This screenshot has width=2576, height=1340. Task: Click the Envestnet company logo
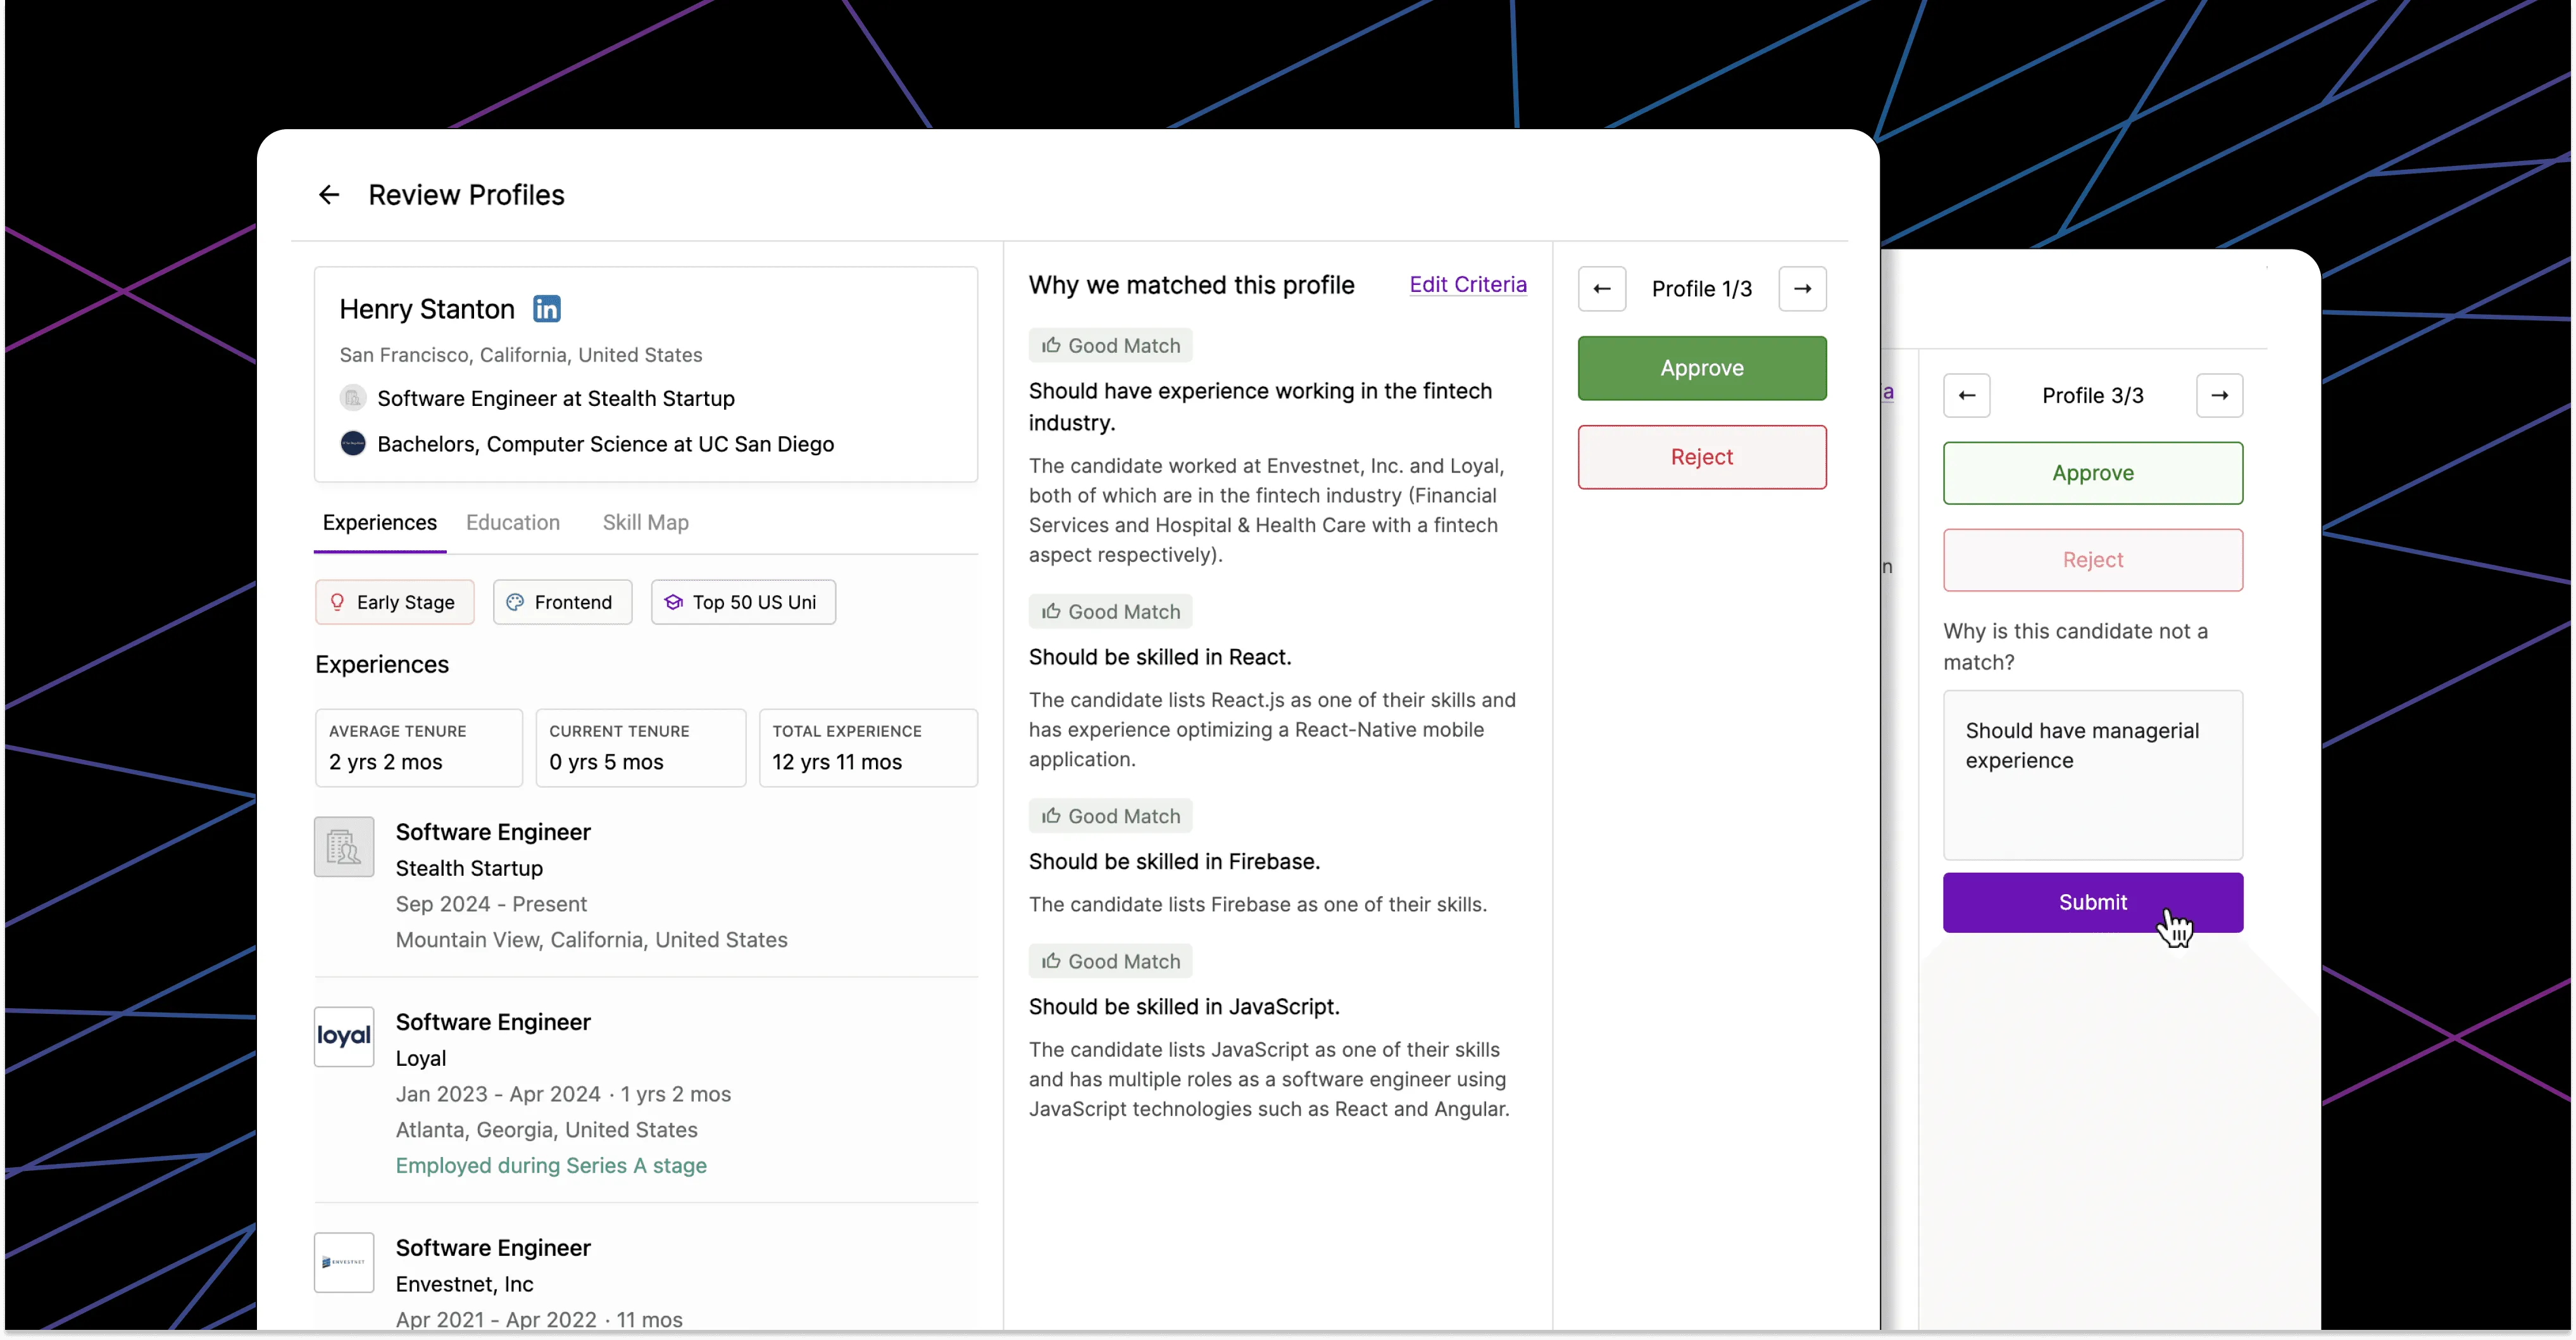(344, 1262)
